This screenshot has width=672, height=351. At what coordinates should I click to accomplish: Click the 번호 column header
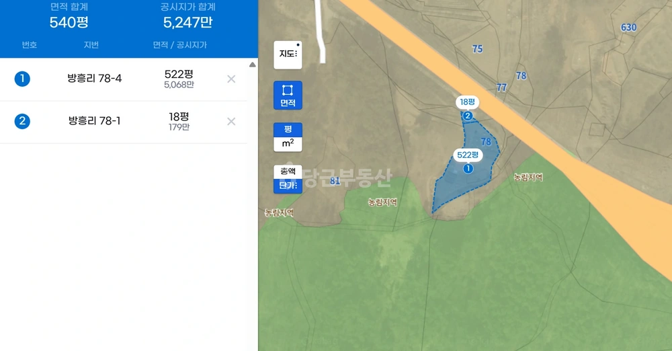[29, 45]
